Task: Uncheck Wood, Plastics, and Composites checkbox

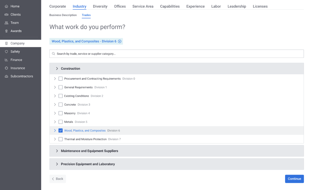Action: (60, 131)
